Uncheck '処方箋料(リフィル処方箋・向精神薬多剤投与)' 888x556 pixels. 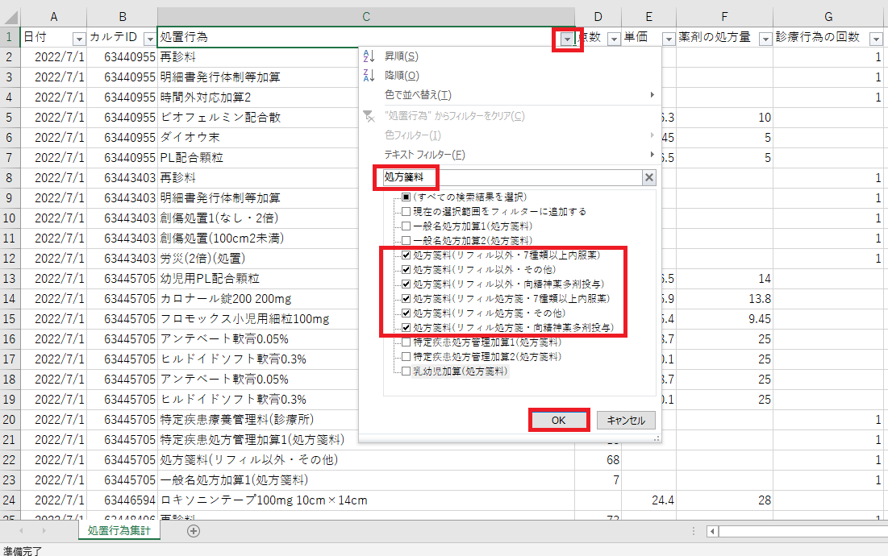(406, 327)
